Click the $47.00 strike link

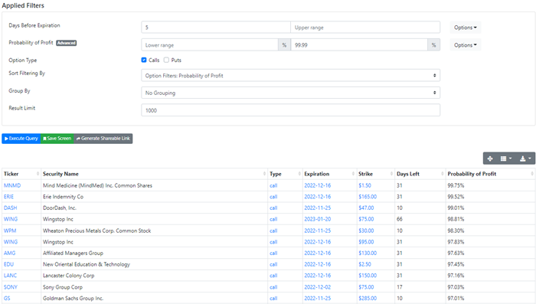click(366, 208)
